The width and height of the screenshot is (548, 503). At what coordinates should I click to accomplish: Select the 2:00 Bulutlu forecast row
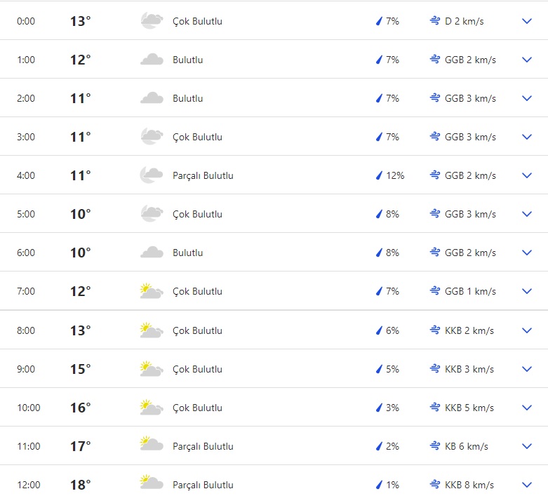pyautogui.click(x=274, y=98)
